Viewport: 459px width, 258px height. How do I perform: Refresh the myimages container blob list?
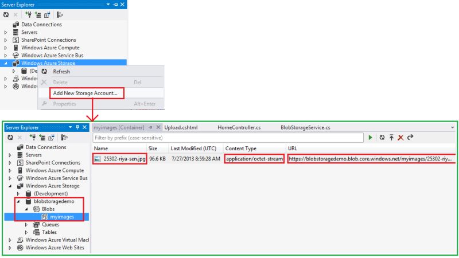(382, 138)
